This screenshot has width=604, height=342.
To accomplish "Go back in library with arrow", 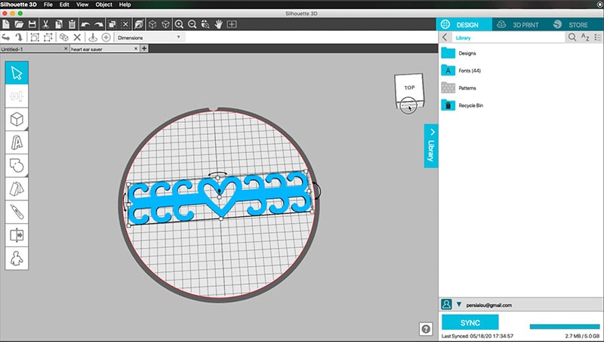I will [x=445, y=37].
